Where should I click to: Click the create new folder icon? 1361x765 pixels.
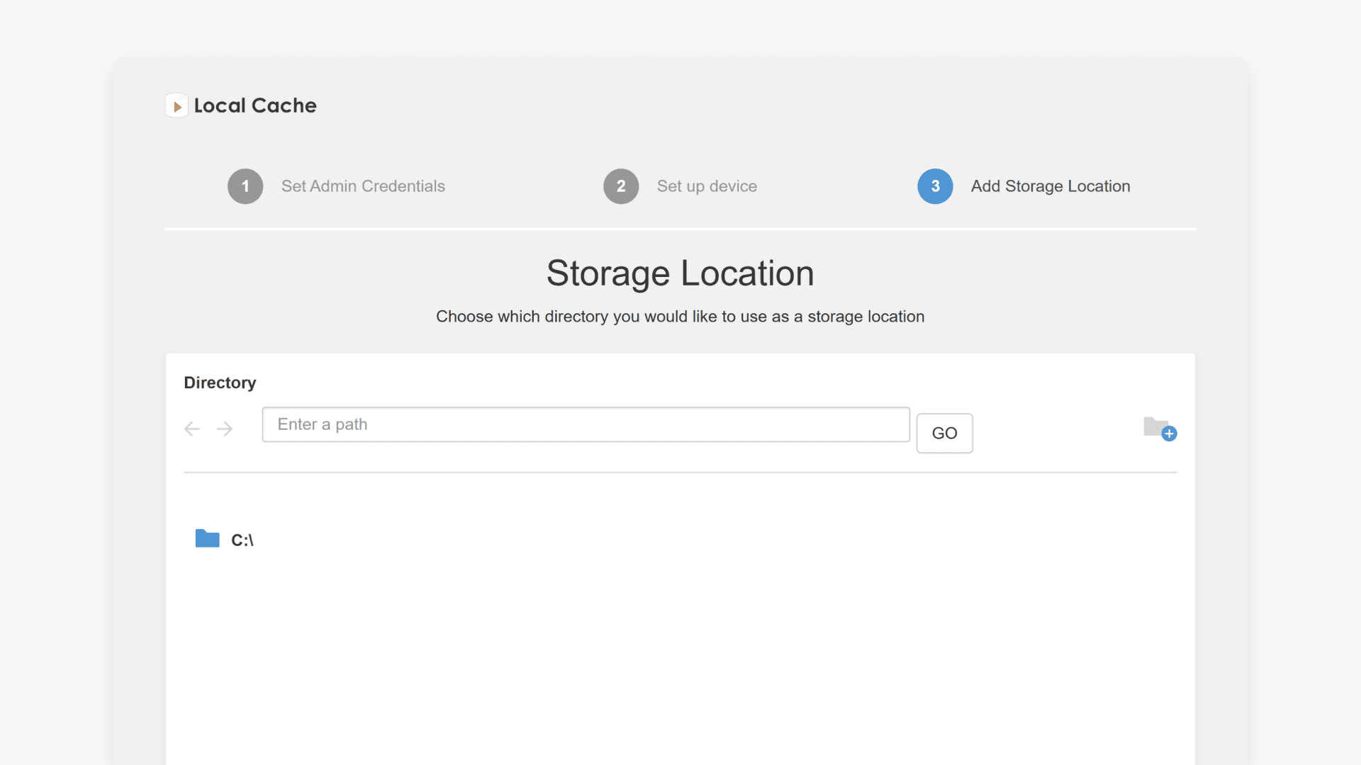pyautogui.click(x=1155, y=428)
